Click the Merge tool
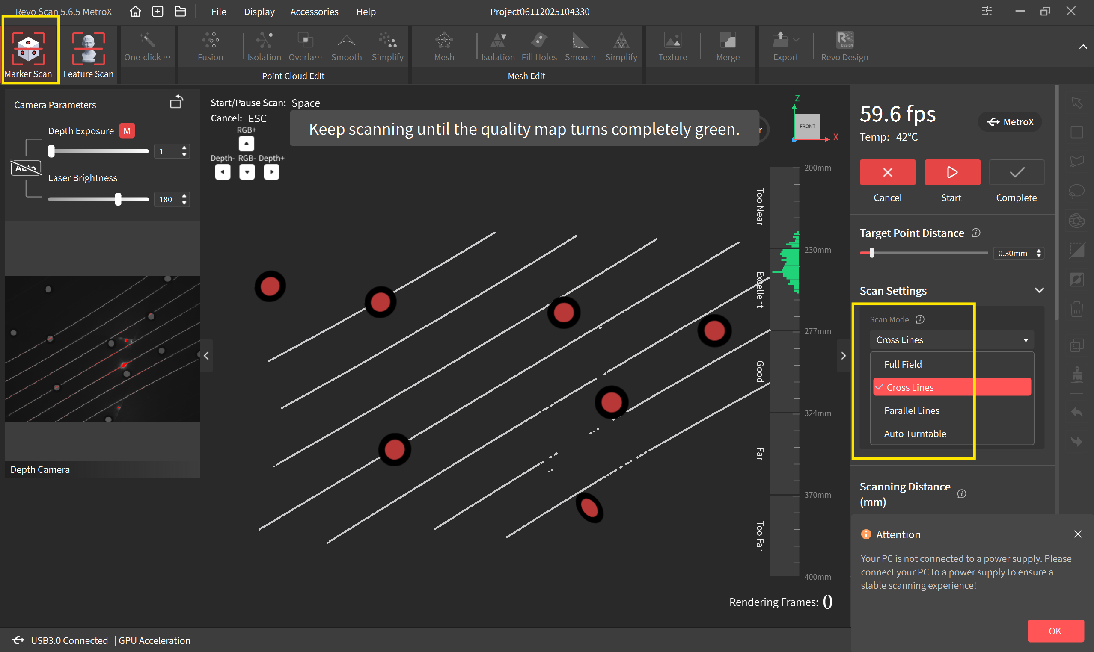This screenshot has width=1094, height=652. tap(728, 47)
